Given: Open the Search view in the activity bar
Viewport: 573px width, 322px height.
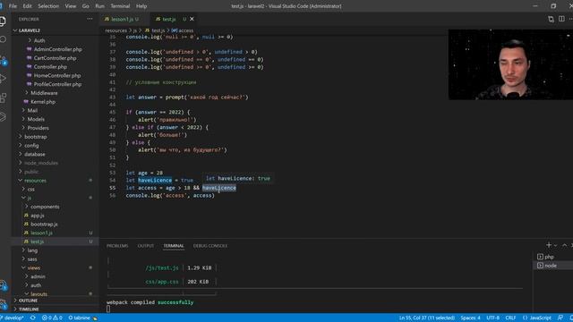Looking at the screenshot, I should pyautogui.click(x=3, y=39).
